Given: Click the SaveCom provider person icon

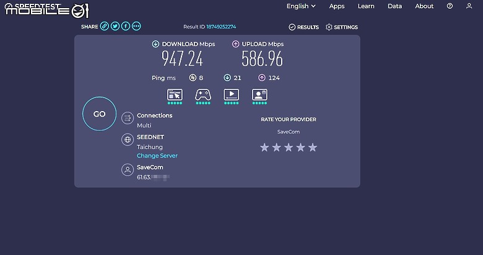Looking at the screenshot, I should pyautogui.click(x=128, y=170).
